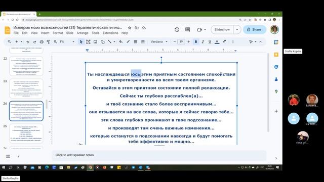Open line type dropdown arrow
This screenshot has width=324, height=182.
(x=114, y=41)
